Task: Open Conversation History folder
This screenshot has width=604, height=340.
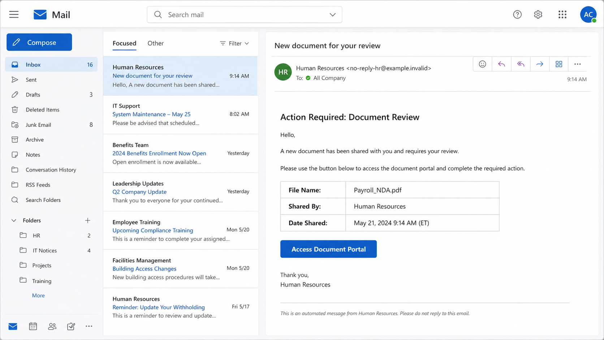Action: pyautogui.click(x=51, y=170)
